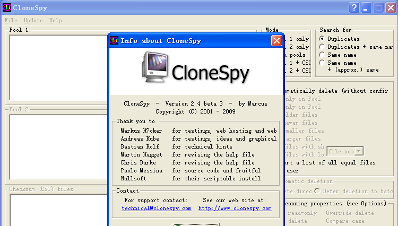Open the file name dropdown
Screen dimensions: 398x226
358,151
